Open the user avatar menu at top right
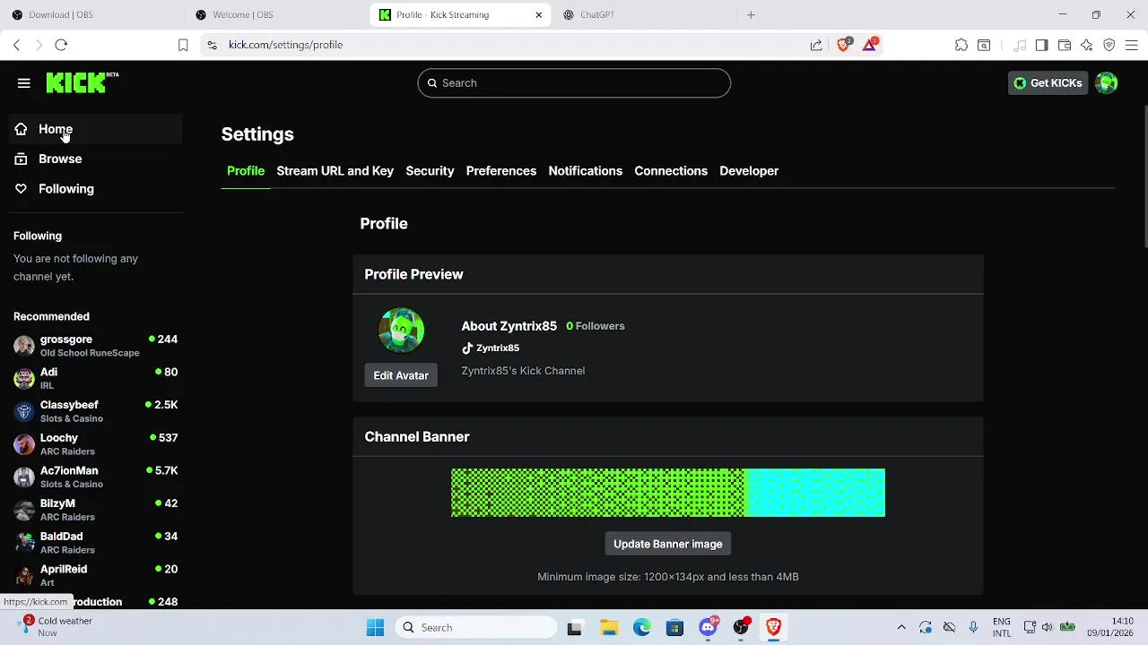The image size is (1148, 645). pyautogui.click(x=1106, y=83)
